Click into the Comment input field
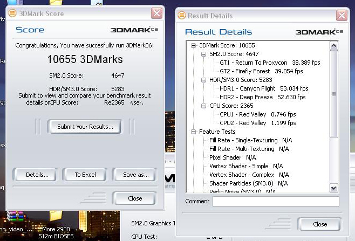Image resolution: width=355 pixels, height=241 pixels. click(276, 201)
